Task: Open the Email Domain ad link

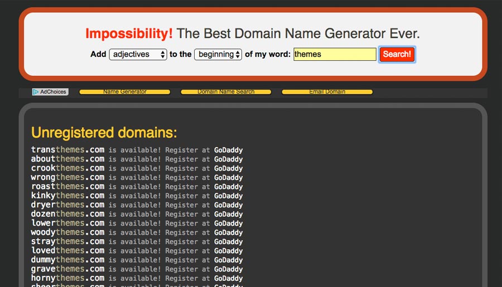Action: pos(327,92)
